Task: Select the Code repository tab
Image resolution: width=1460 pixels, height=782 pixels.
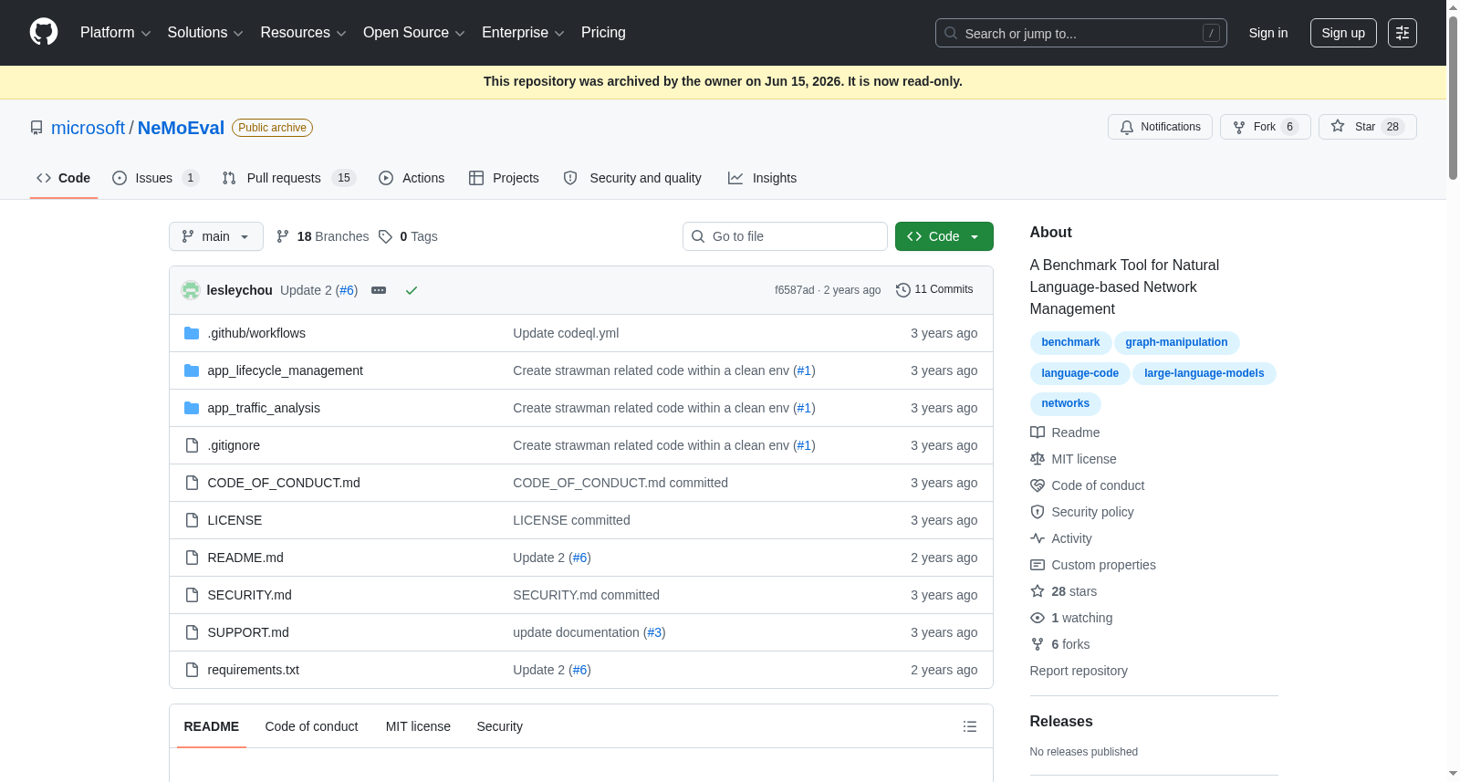Action: [x=64, y=178]
